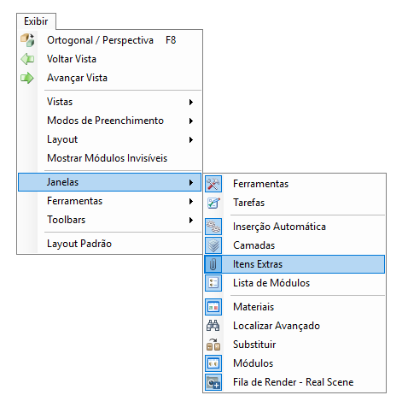408x407 pixels.
Task: Click the green left arrow Voltar Vista icon
Action: click(27, 59)
